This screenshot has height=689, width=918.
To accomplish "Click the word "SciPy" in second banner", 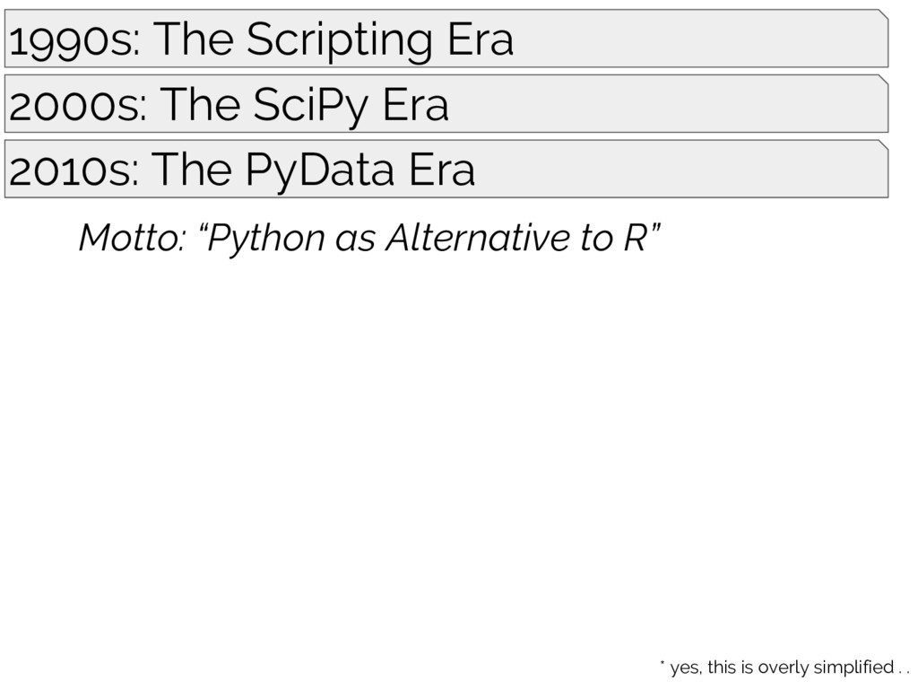I will click(x=311, y=106).
